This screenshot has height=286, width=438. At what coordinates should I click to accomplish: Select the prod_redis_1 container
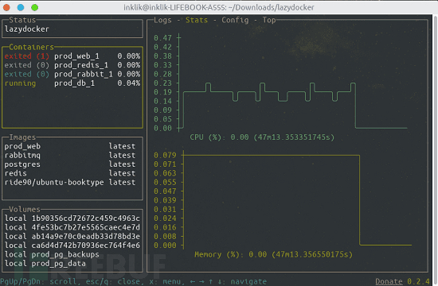click(72, 65)
